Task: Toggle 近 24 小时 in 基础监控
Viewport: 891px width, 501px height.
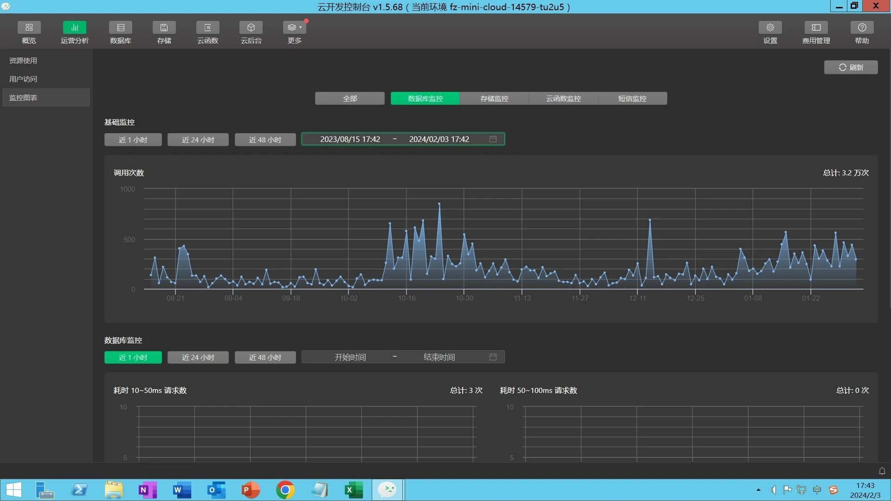Action: point(198,140)
